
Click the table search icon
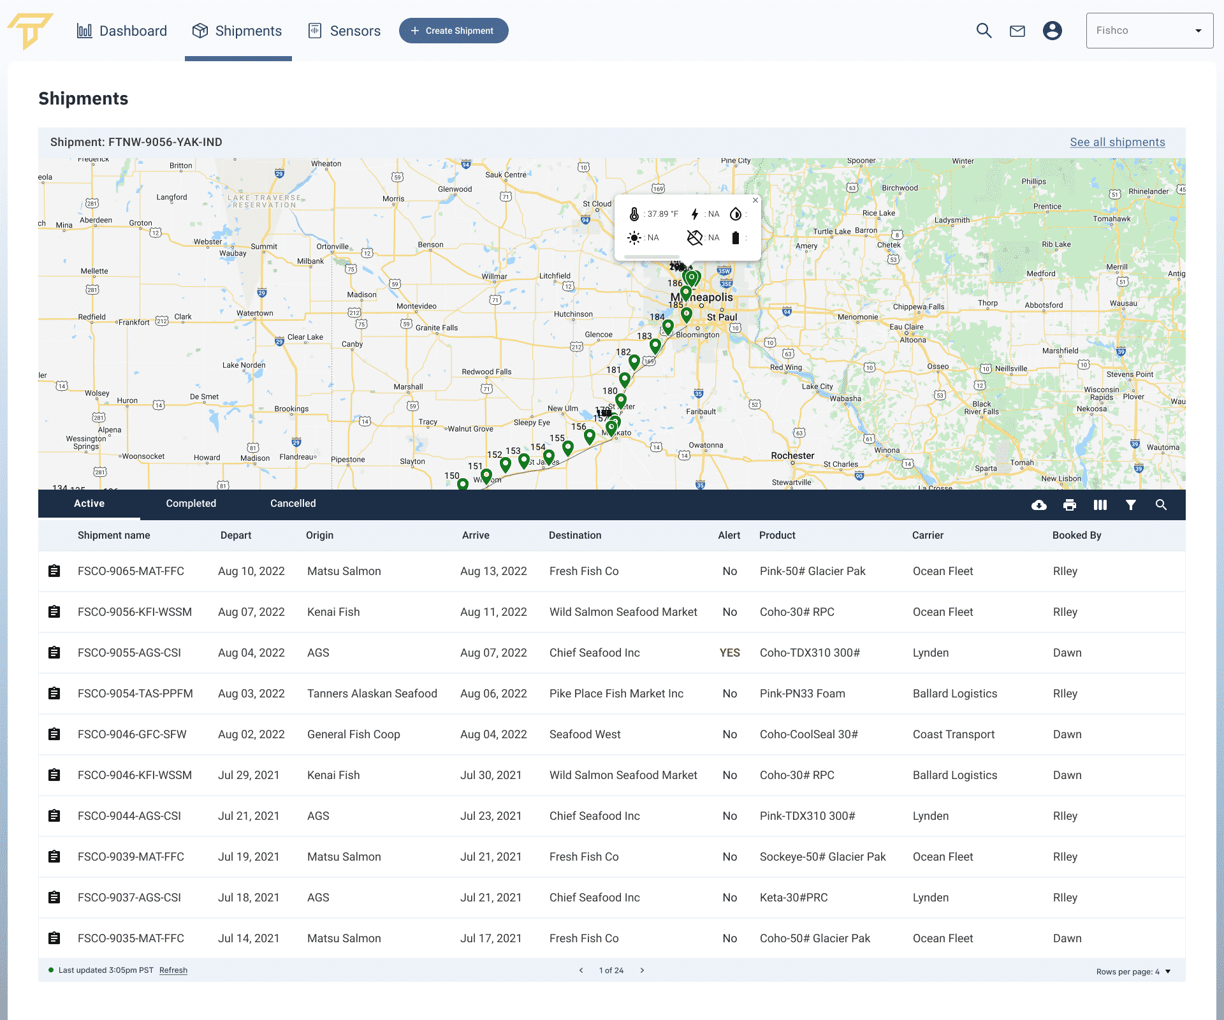click(1162, 504)
